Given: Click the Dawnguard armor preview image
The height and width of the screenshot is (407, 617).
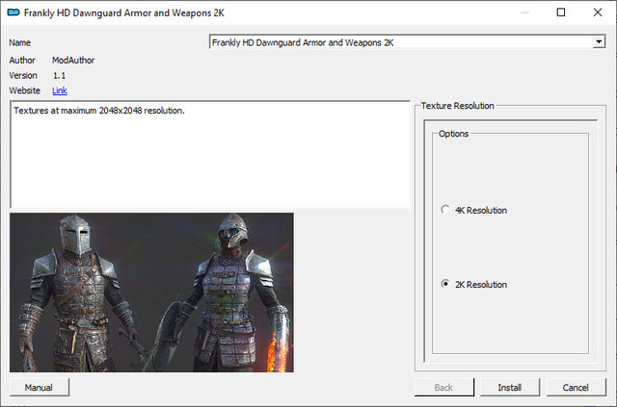Looking at the screenshot, I should [151, 293].
